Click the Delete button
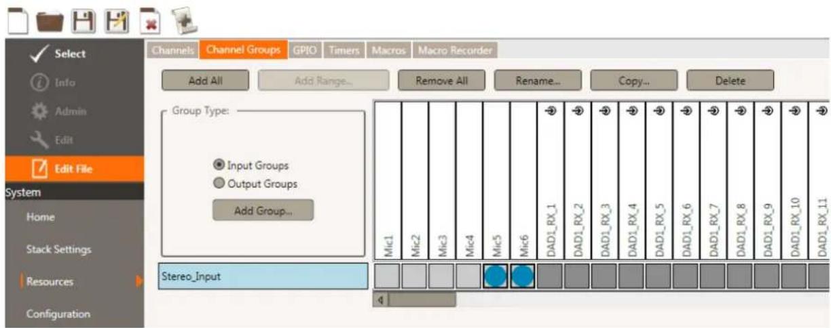 [730, 81]
